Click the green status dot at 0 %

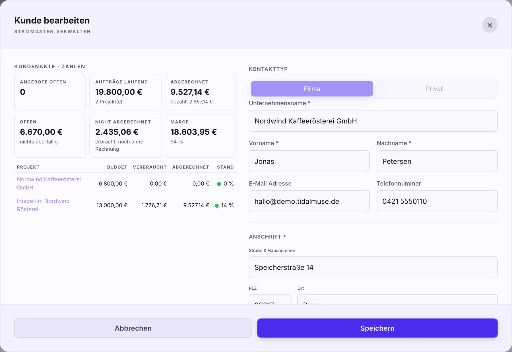click(219, 184)
